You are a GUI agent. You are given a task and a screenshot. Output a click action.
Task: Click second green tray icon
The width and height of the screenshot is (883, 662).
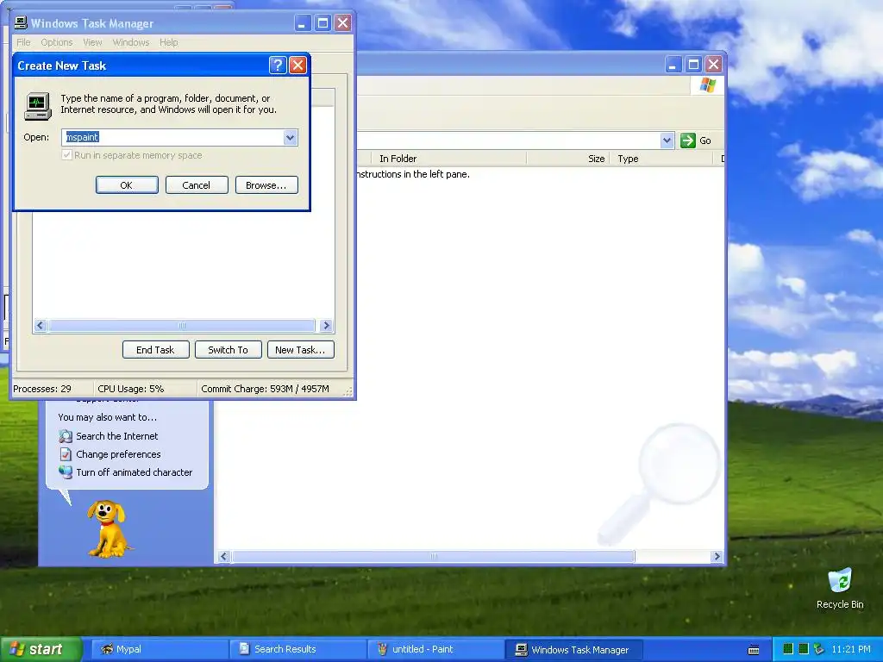click(804, 649)
